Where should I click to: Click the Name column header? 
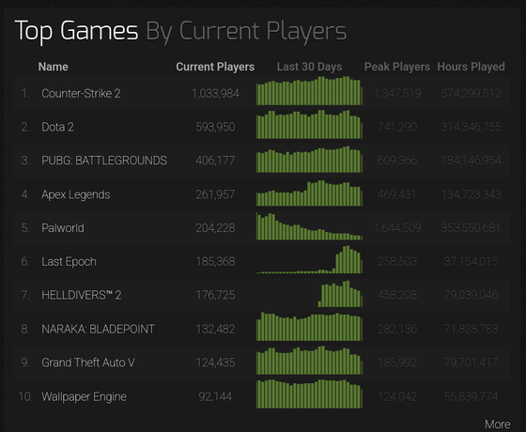(53, 67)
